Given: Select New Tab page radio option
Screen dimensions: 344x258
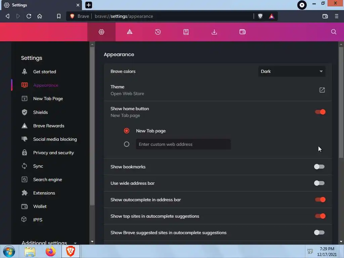Looking at the screenshot, I should coord(127,131).
